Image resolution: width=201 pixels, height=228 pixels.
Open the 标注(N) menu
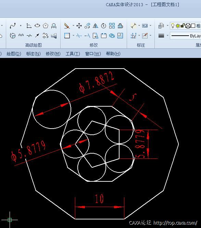(34, 54)
